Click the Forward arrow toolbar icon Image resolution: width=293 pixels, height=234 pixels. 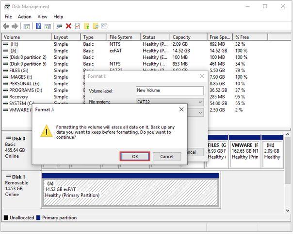coord(15,26)
